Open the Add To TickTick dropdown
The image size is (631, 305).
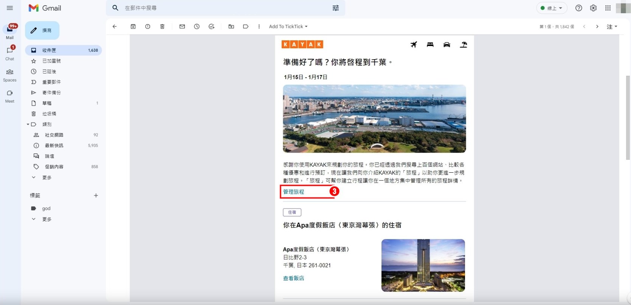tap(288, 26)
